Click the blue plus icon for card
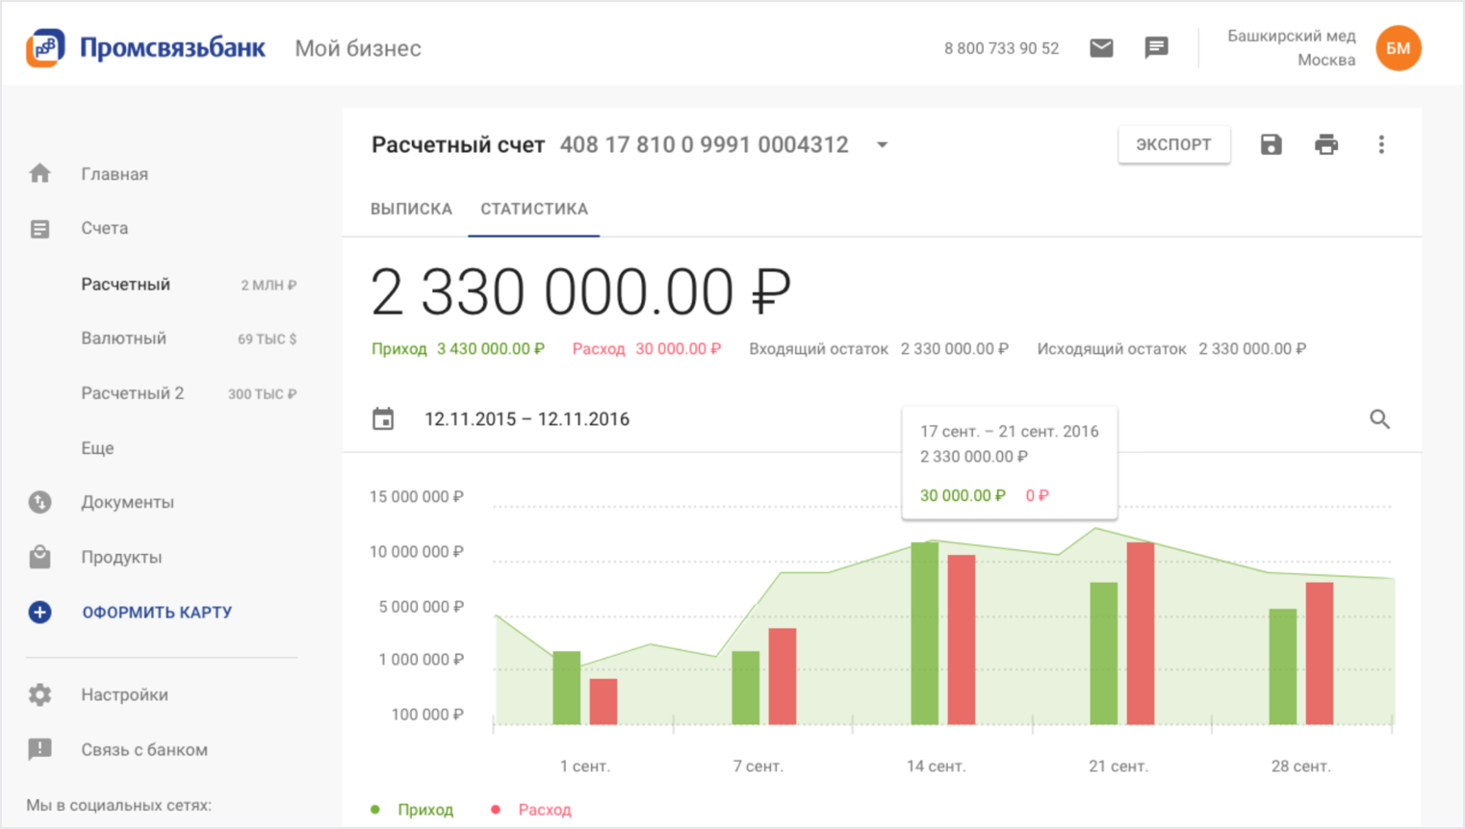This screenshot has height=829, width=1465. coord(39,612)
